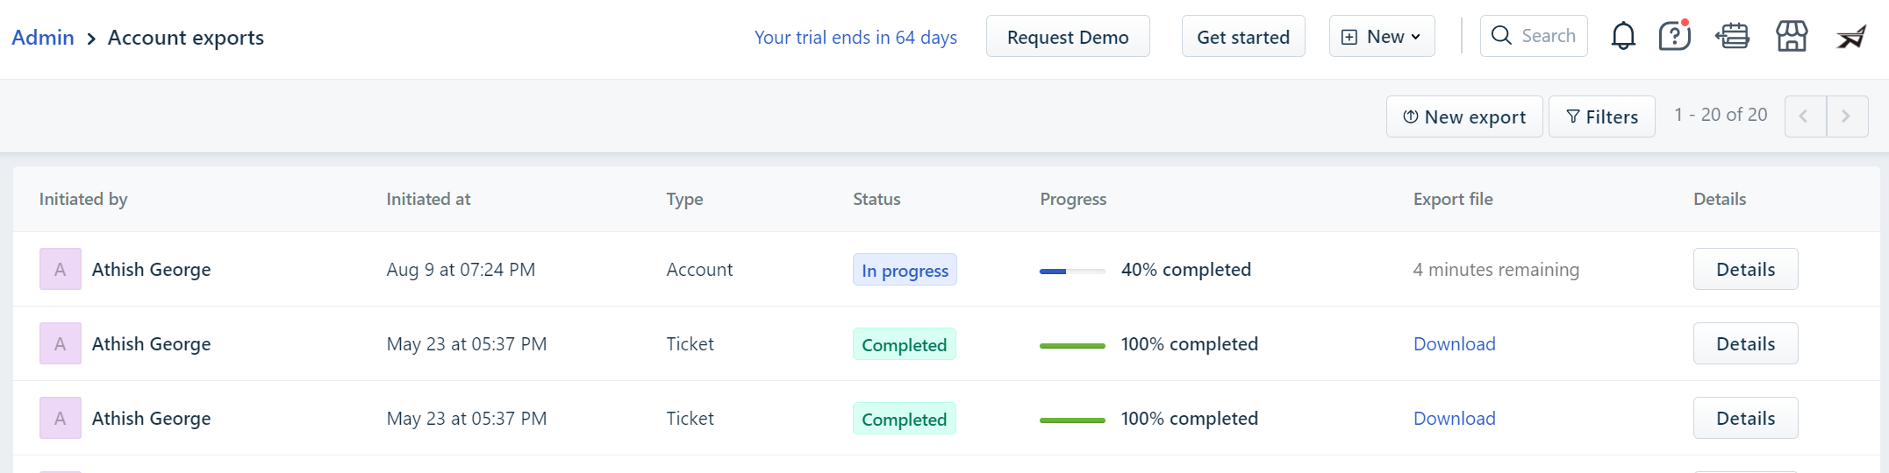Click the Type column header
Viewport: 1889px width, 473px height.
coord(684,199)
